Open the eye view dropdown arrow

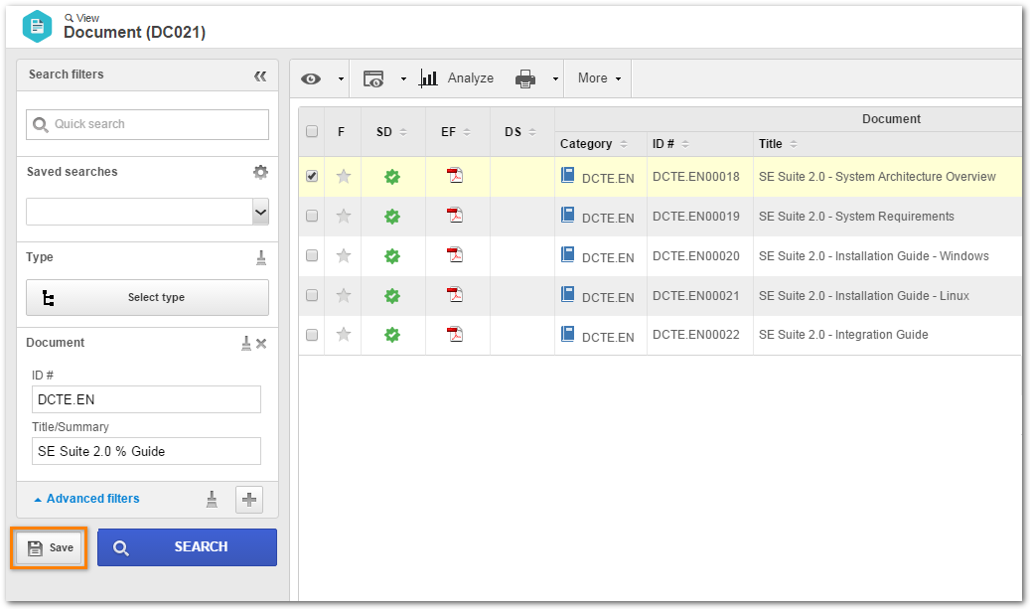[x=341, y=78]
